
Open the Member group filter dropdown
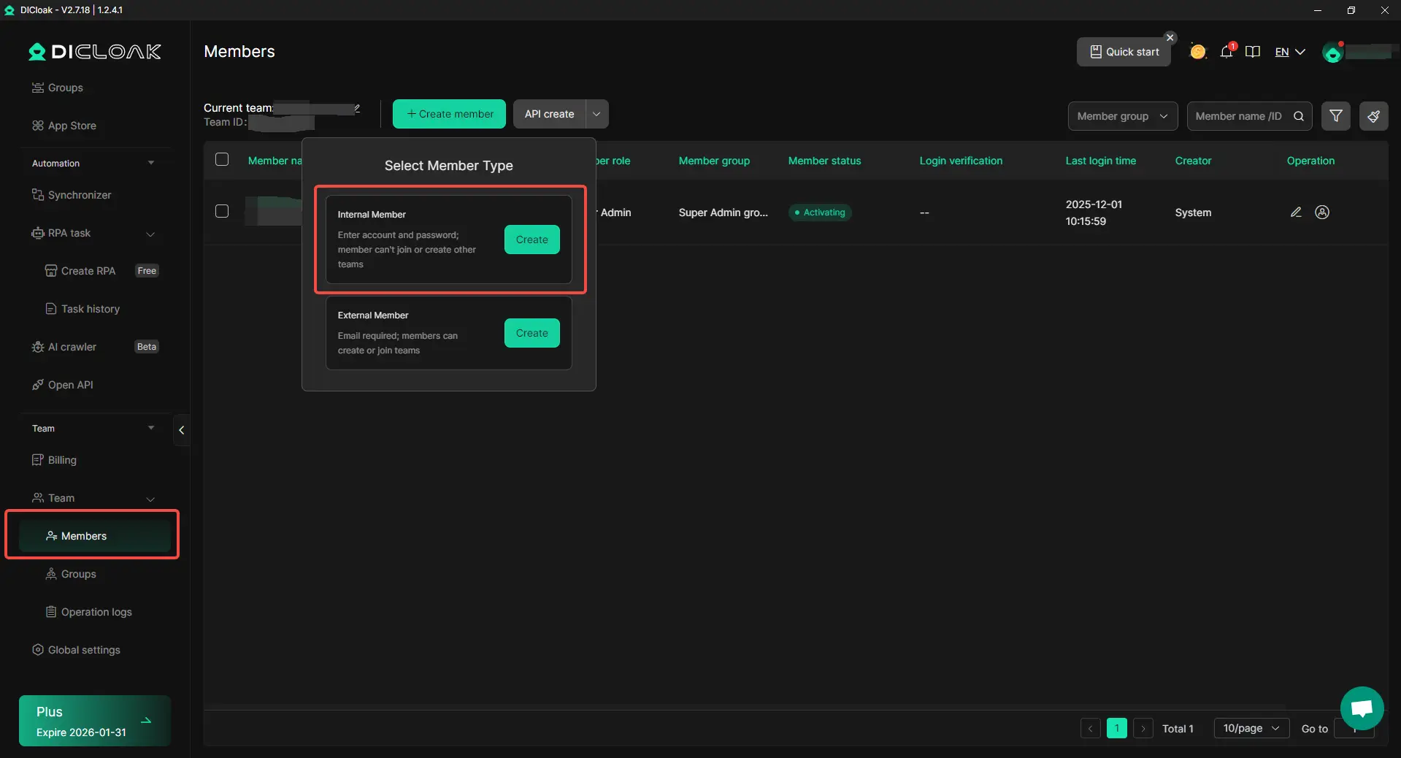[x=1122, y=116]
